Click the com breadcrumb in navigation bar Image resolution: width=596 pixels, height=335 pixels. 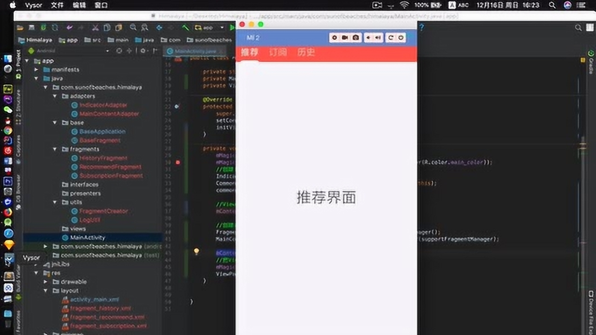(170, 40)
